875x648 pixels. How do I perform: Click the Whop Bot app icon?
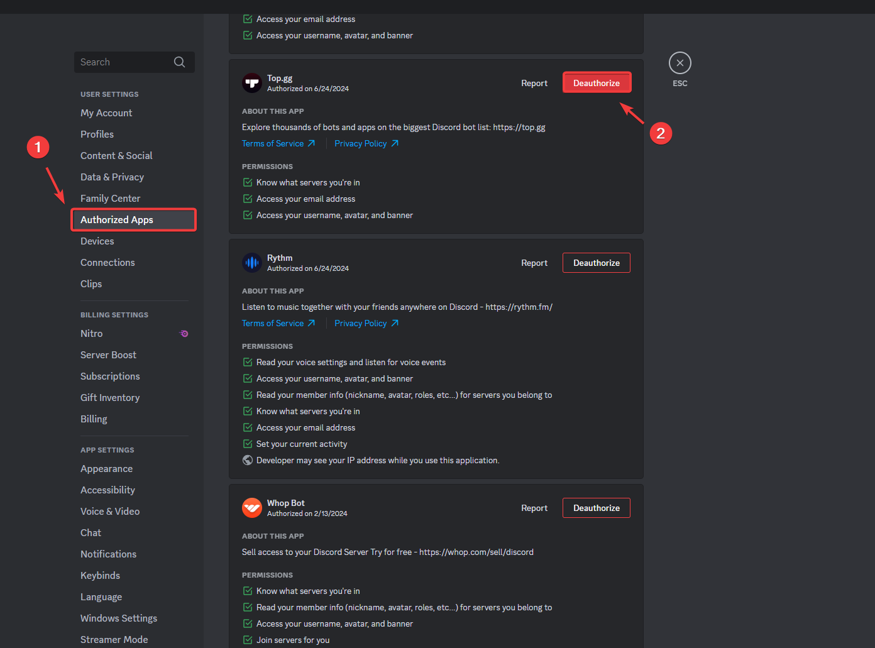(251, 507)
